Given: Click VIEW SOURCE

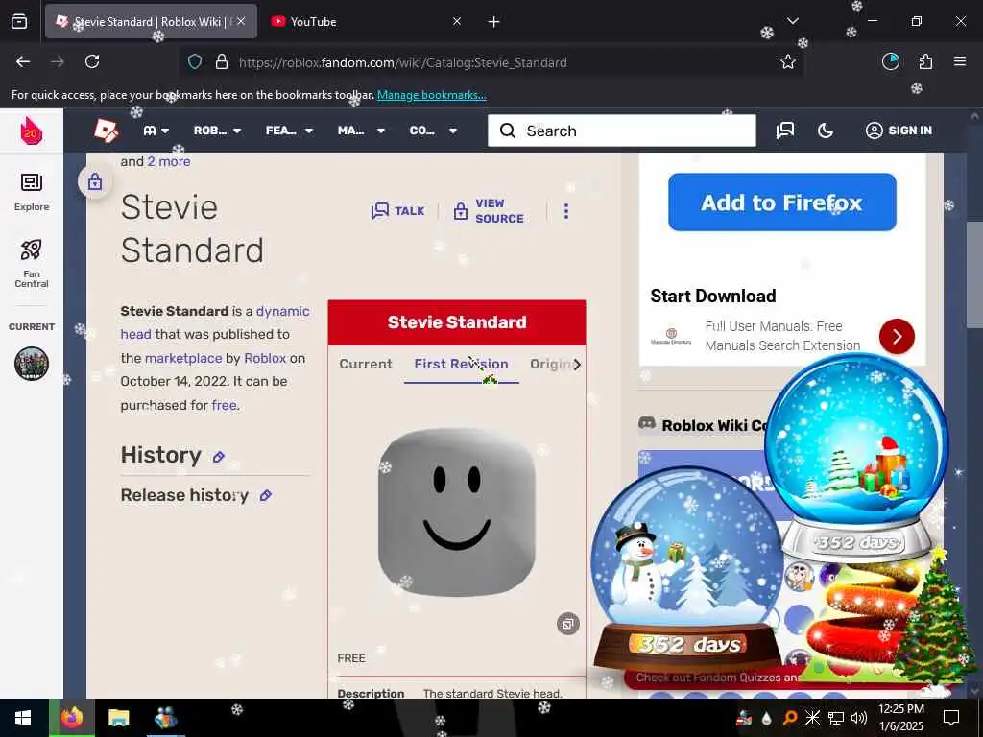Looking at the screenshot, I should [x=489, y=211].
